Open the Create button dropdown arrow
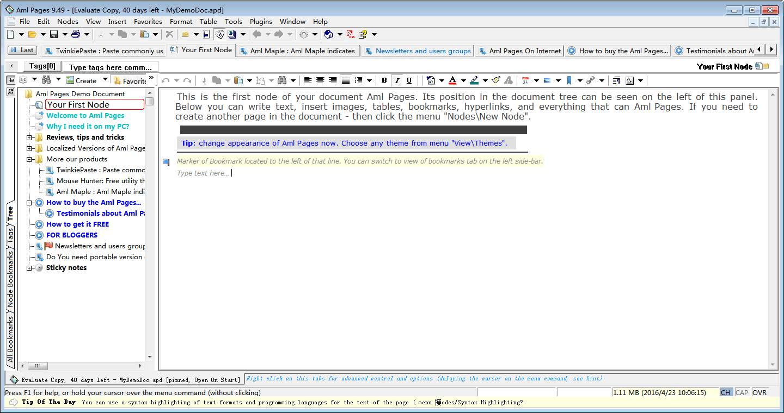Viewport: 784px width, 413px height. (x=105, y=80)
